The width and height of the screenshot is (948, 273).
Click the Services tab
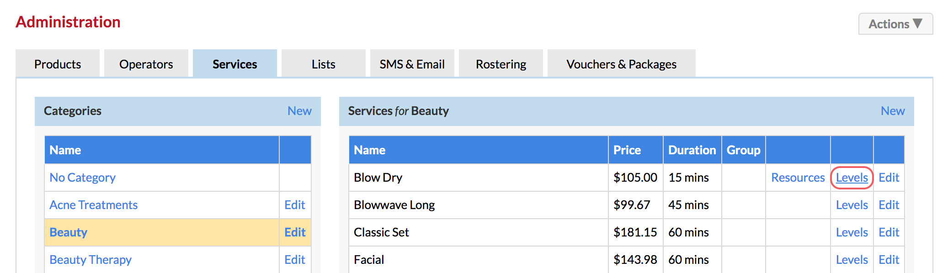235,64
